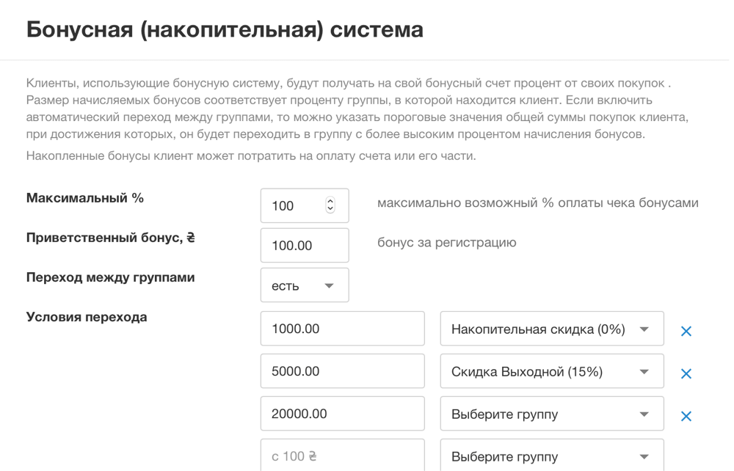The height and width of the screenshot is (471, 734).
Task: Remove the 5000.00 transition condition row
Action: tap(686, 373)
